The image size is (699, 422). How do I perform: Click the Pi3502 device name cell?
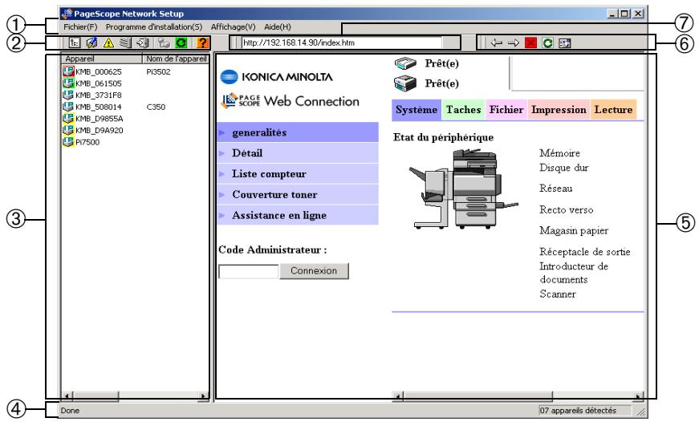(x=158, y=71)
